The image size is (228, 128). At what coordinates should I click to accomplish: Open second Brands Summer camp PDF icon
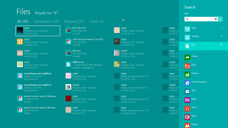pyautogui.click(x=20, y=110)
